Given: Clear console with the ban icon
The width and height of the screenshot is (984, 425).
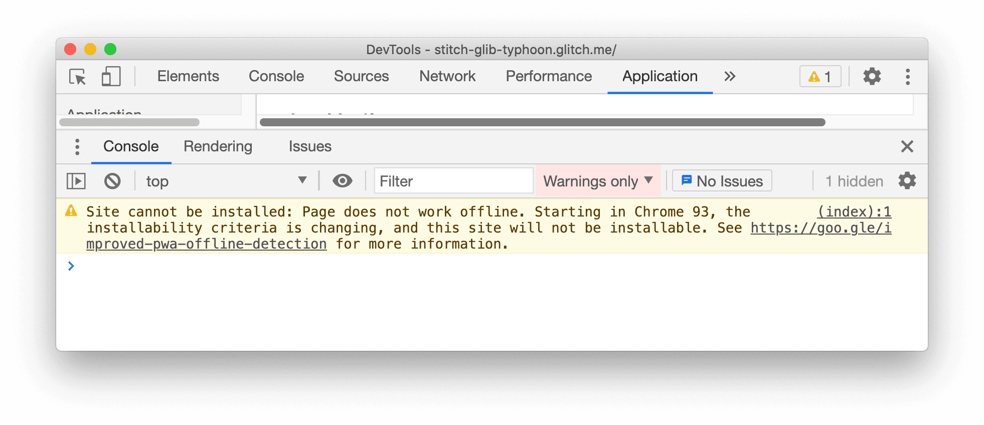Looking at the screenshot, I should 112,181.
